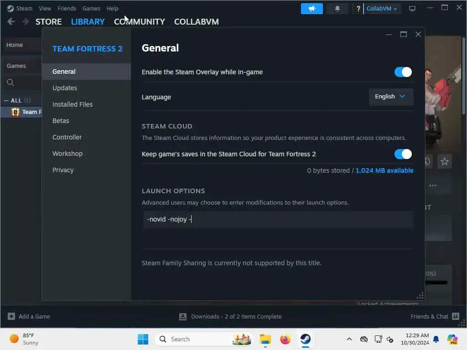Viewport: 467px width, 350px height.
Task: Click the Downloads arrow icon
Action: [183, 316]
